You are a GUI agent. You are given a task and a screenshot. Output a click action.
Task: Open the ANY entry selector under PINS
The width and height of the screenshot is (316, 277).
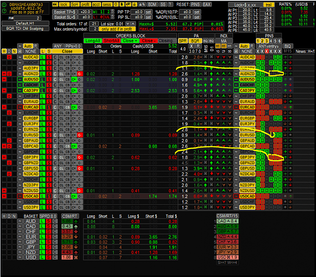click(268, 46)
